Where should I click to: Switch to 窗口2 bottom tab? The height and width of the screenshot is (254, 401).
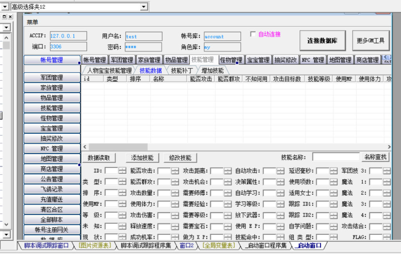point(186,245)
